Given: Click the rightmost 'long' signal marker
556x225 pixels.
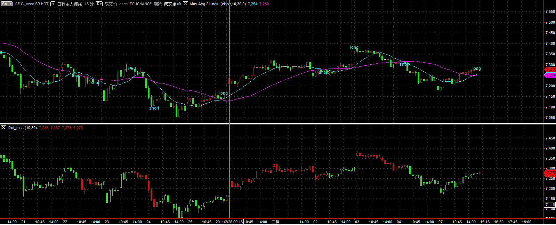Looking at the screenshot, I should point(476,69).
